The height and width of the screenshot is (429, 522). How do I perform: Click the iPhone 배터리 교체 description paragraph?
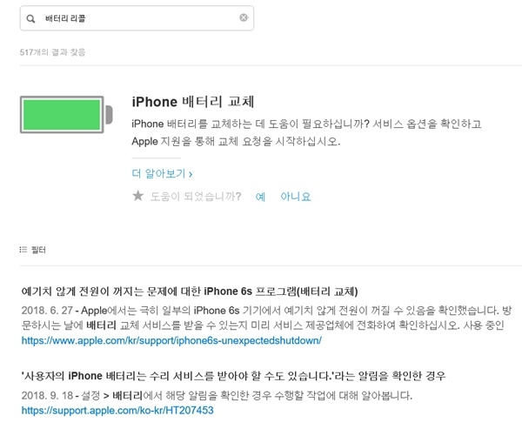(x=306, y=132)
